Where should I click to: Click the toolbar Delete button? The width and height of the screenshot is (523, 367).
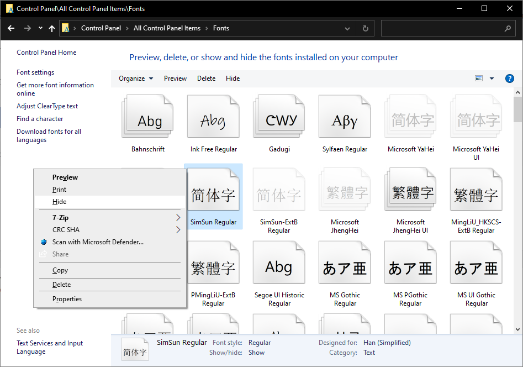pos(206,78)
